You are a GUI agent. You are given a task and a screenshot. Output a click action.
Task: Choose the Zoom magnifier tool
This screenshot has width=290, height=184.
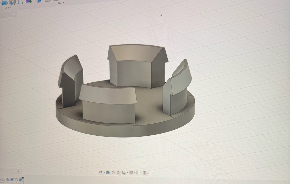[119, 172]
